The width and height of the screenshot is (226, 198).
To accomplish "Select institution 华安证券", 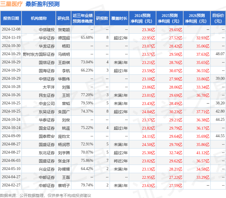I will (47, 38).
